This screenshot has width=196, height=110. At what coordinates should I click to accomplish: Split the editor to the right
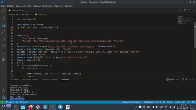click(189, 10)
